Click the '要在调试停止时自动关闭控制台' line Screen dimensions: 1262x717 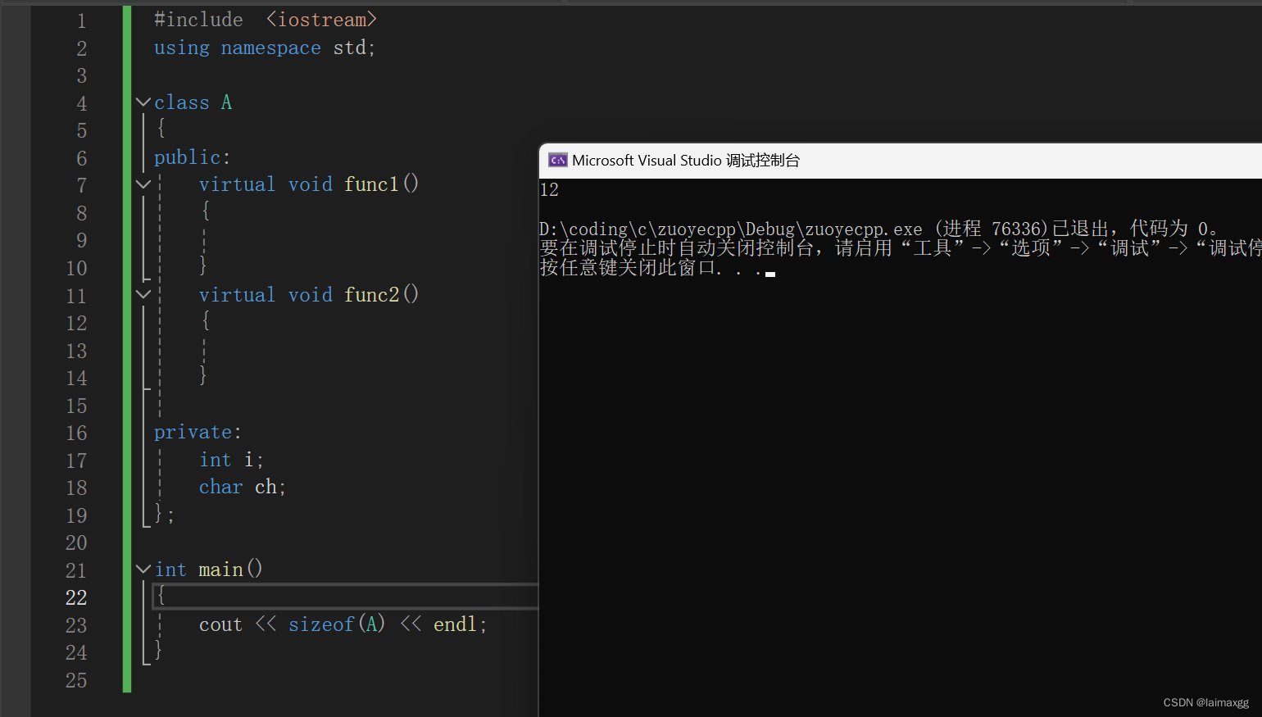[x=901, y=248]
